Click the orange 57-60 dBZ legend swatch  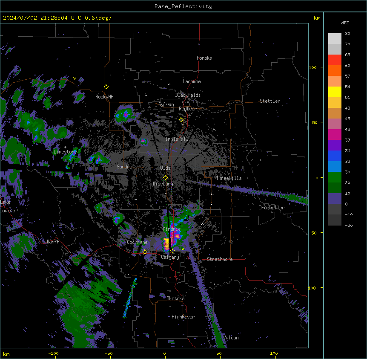point(335,71)
